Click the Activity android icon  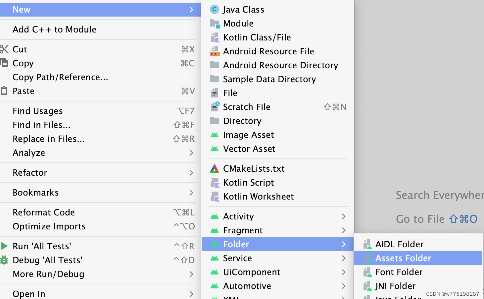click(215, 216)
